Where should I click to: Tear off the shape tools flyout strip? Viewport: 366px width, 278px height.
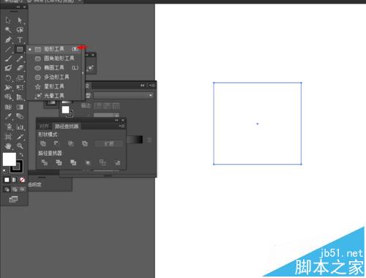coord(83,72)
